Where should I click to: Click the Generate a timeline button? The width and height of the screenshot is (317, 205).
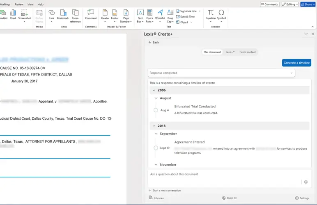296,63
